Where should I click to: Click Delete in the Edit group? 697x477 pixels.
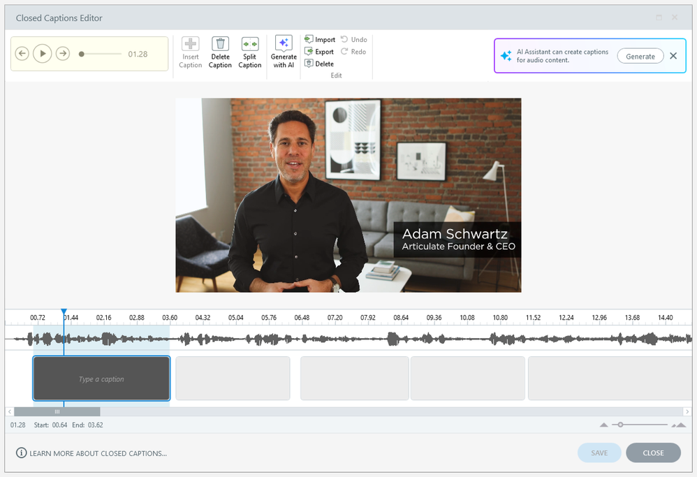[x=319, y=64]
